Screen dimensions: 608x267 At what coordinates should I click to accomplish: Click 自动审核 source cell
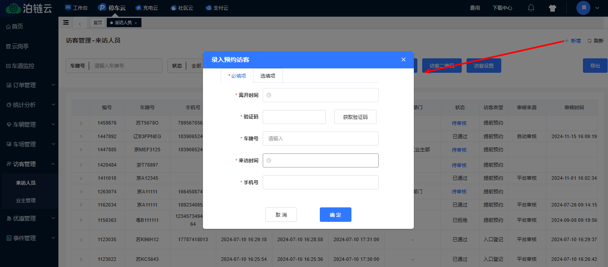click(x=527, y=136)
